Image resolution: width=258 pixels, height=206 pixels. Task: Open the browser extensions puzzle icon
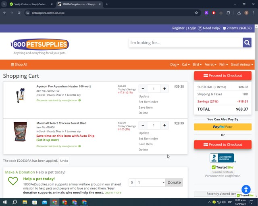(228, 13)
